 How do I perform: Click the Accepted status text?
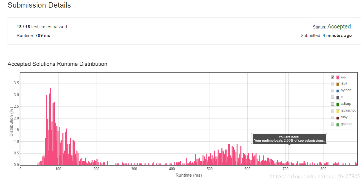339,26
